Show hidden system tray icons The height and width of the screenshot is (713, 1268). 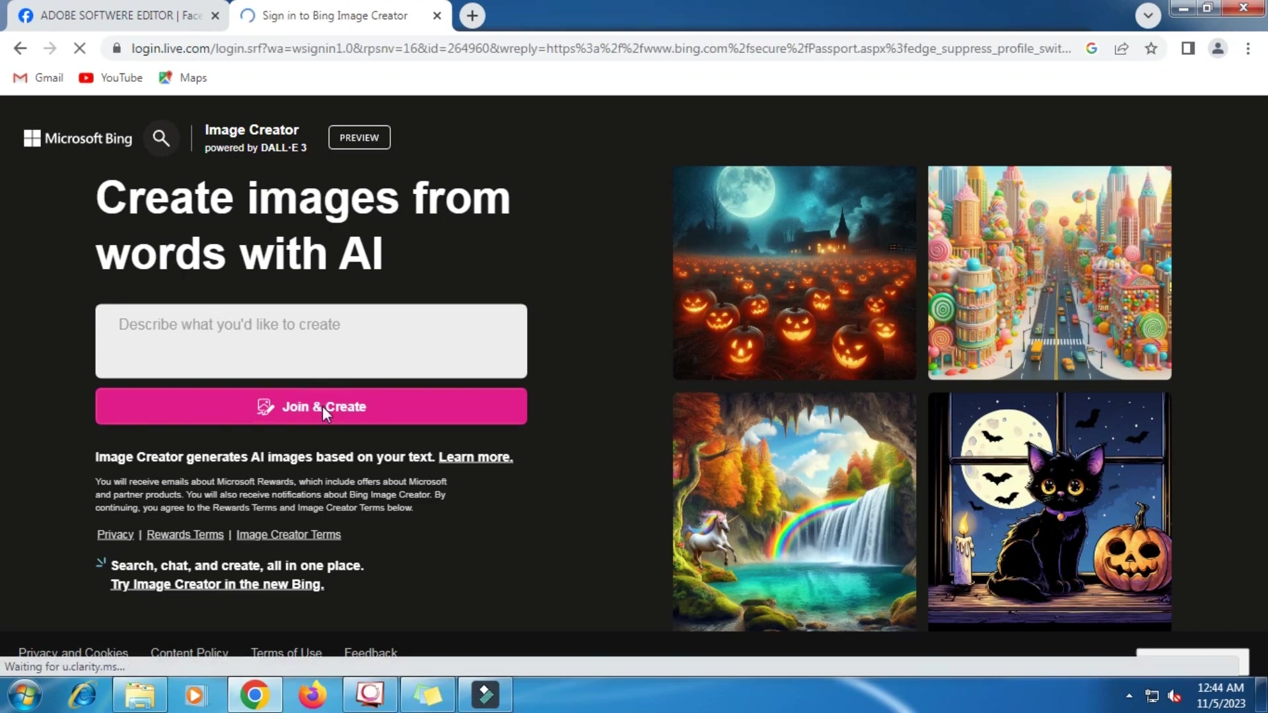pos(1129,695)
